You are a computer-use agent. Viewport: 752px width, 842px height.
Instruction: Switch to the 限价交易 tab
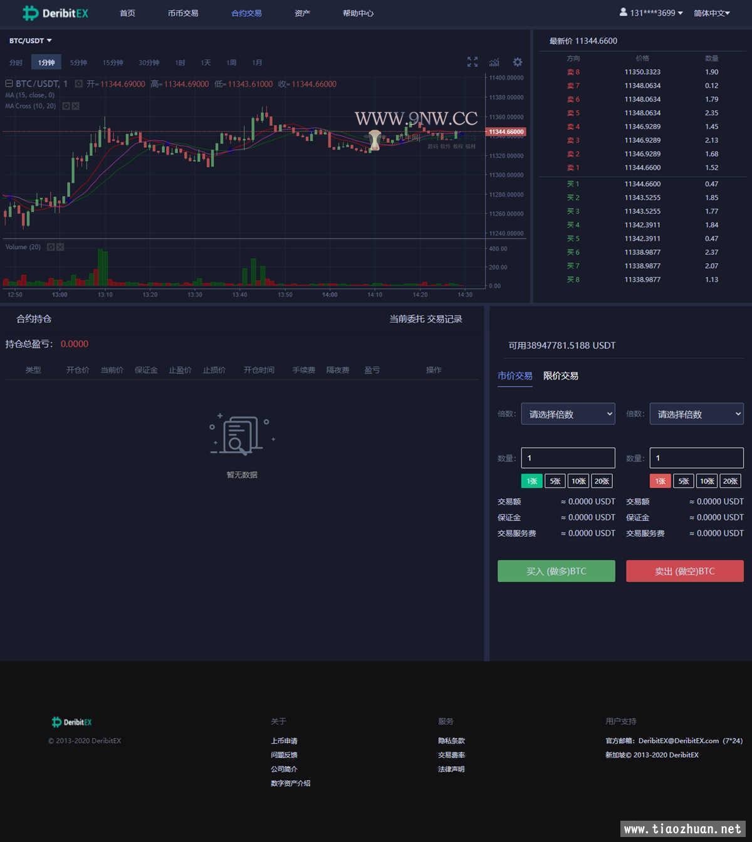coord(561,376)
